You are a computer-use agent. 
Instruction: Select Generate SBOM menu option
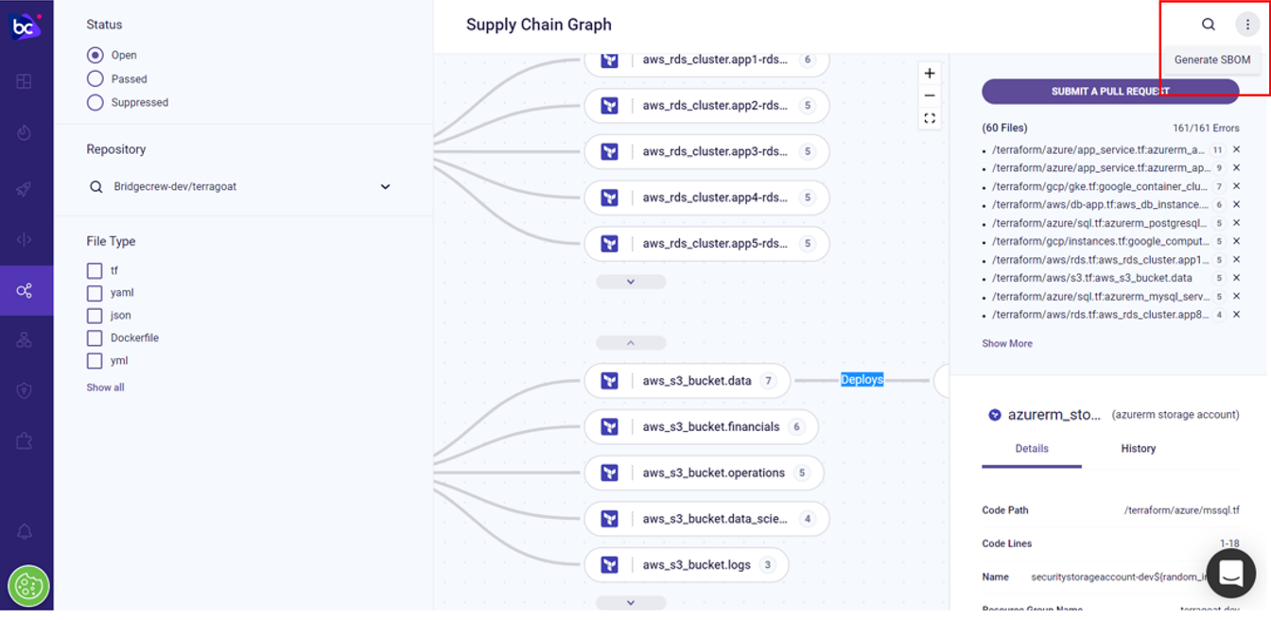[x=1212, y=60]
